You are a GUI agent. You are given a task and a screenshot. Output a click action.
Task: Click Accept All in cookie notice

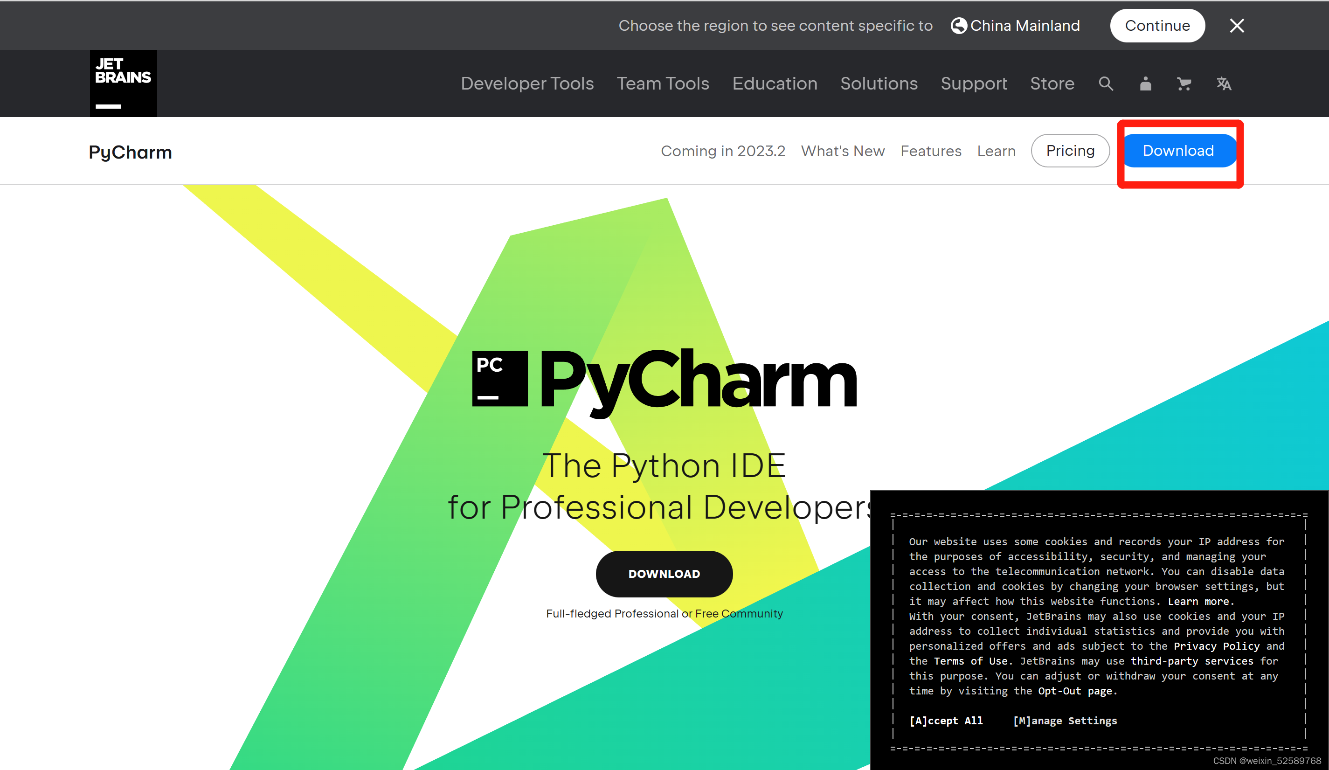tap(946, 721)
